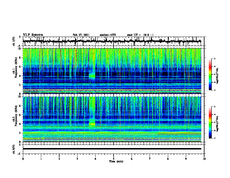Click time axis tick label 9

coord(186,159)
